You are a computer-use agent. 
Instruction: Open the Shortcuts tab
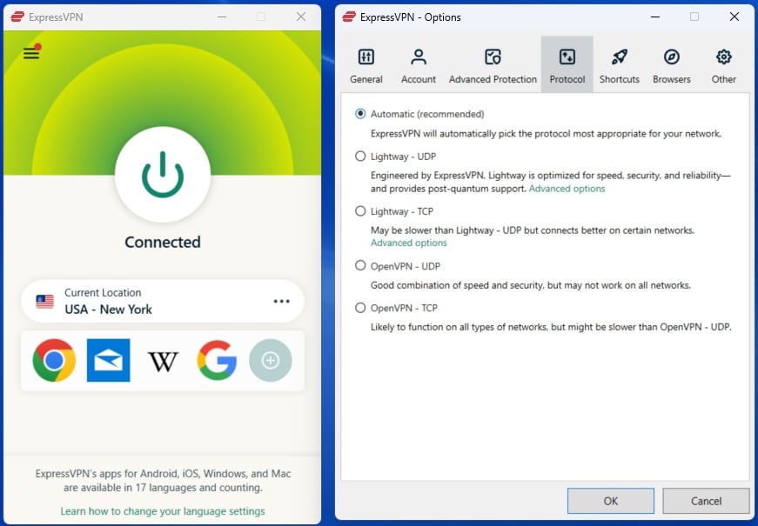point(620,65)
